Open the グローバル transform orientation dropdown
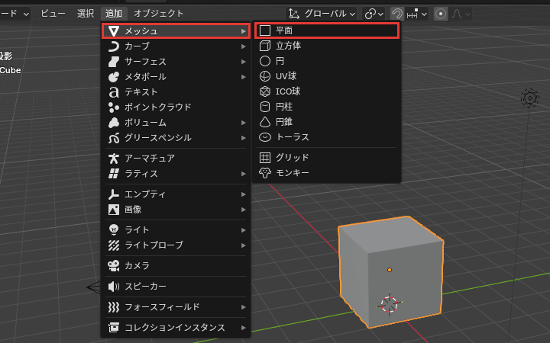The image size is (550, 343). [x=322, y=14]
